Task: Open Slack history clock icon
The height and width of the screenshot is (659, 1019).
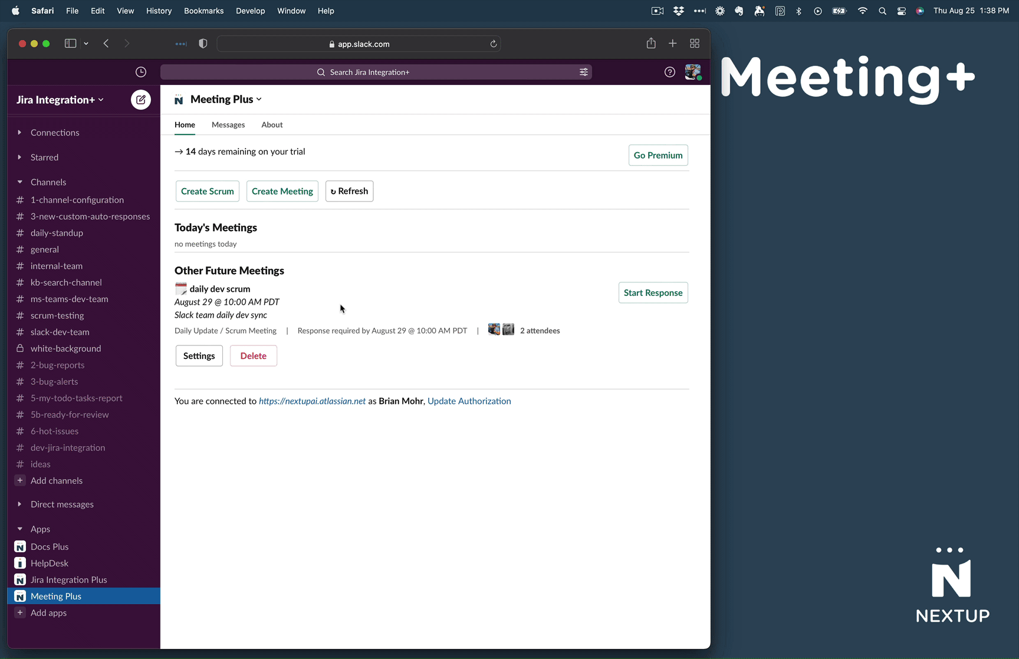Action: (x=141, y=72)
